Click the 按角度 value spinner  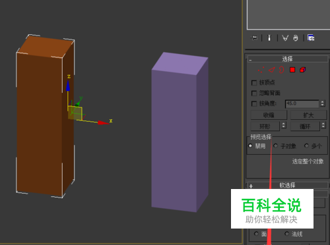(x=323, y=103)
